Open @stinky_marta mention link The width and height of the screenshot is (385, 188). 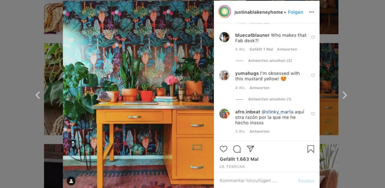click(x=277, y=112)
